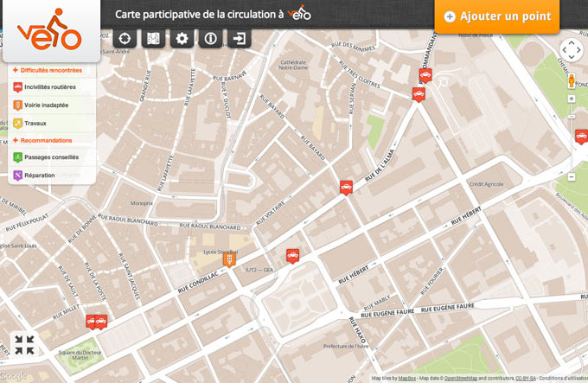Toggle the Travaux category filter
The width and height of the screenshot is (588, 383).
[35, 123]
